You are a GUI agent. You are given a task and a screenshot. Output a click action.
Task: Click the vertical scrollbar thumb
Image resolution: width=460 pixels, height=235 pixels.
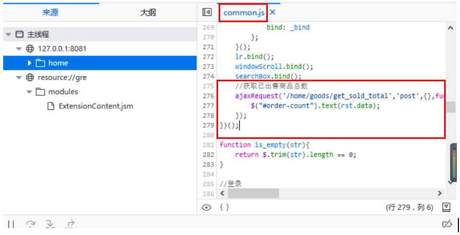[x=450, y=107]
